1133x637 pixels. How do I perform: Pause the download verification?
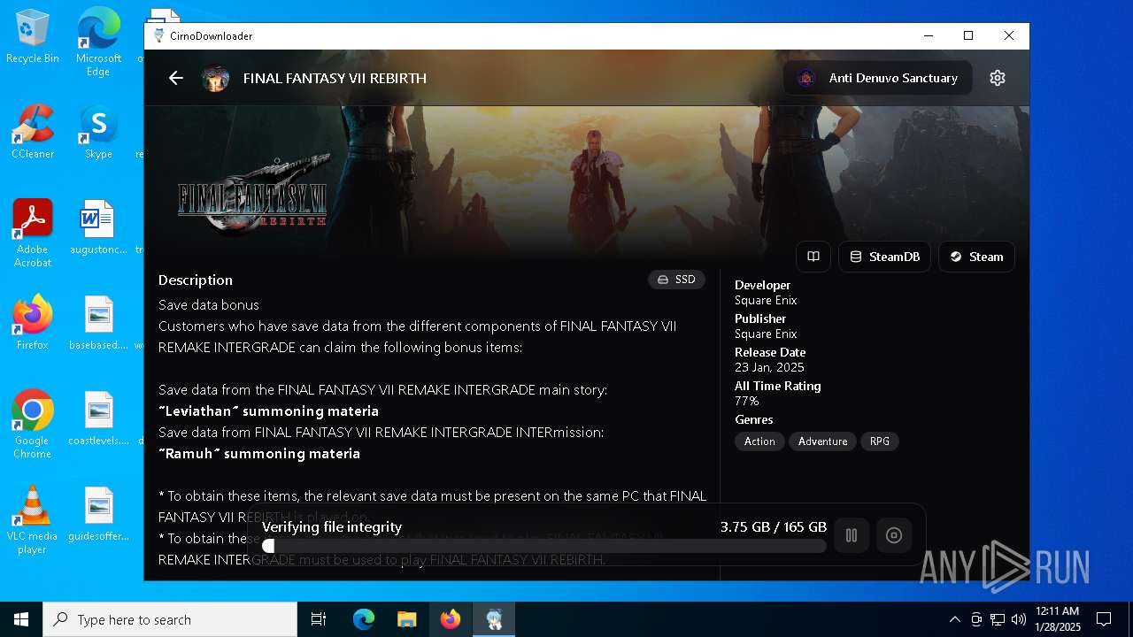click(852, 535)
